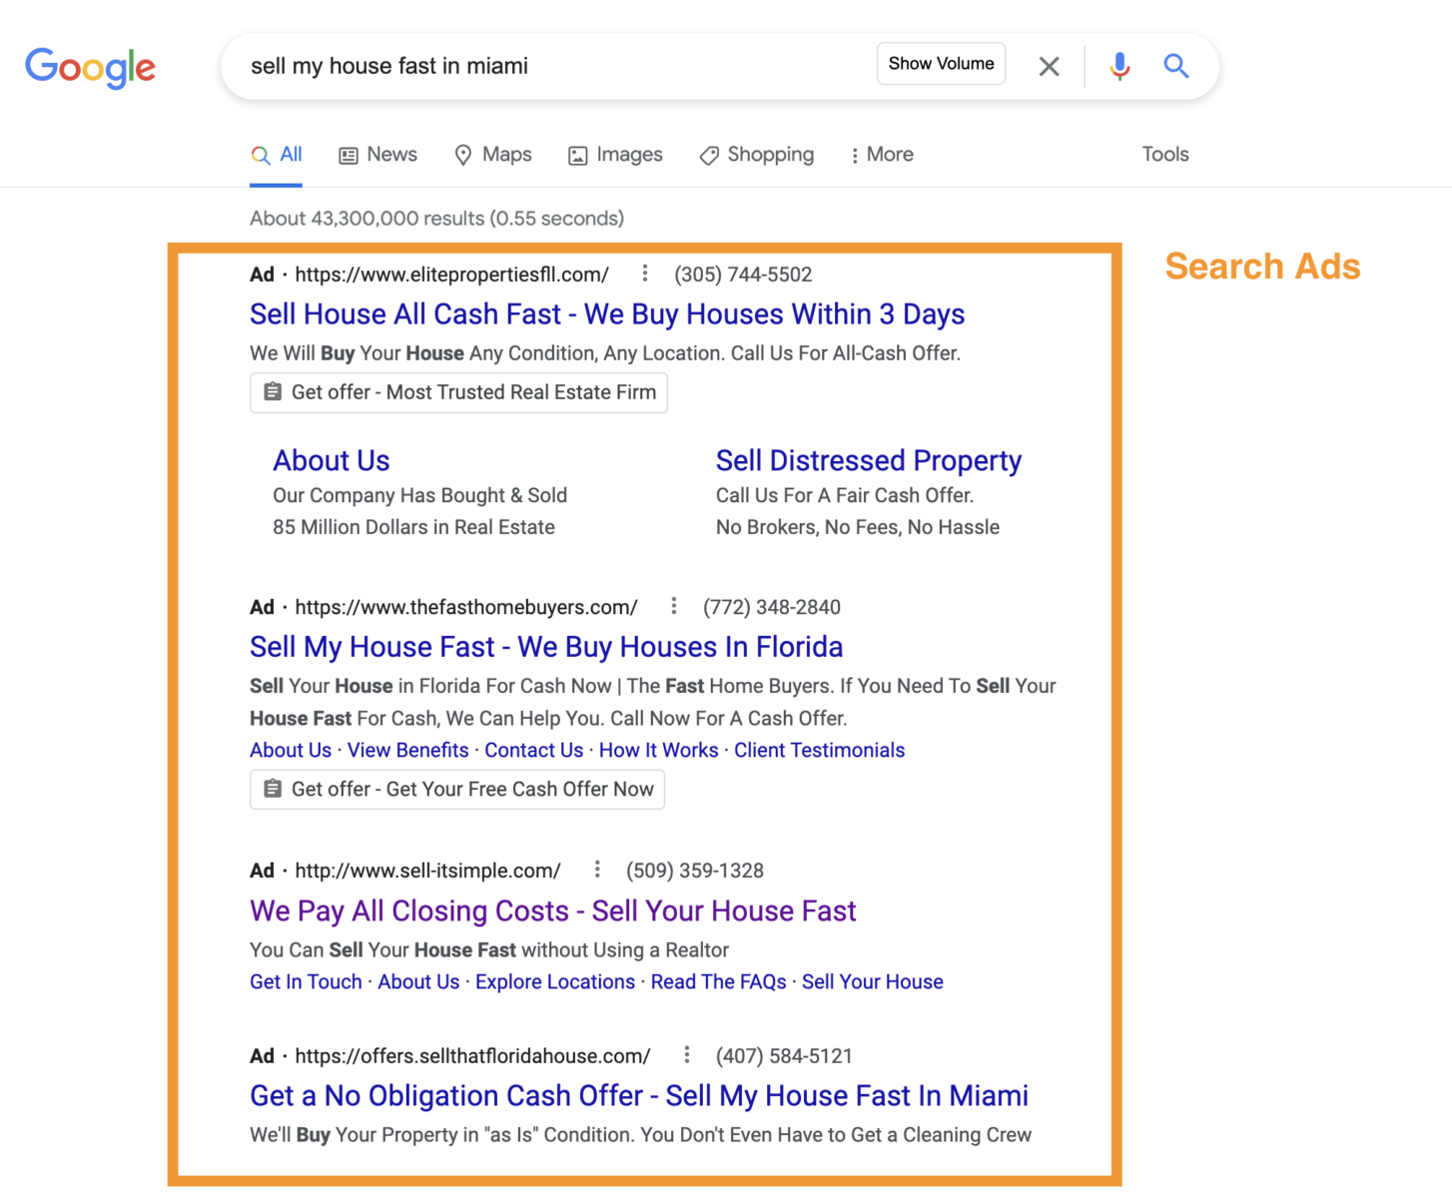Open options dots for sell-itsimple ad
The width and height of the screenshot is (1452, 1198).
click(597, 870)
